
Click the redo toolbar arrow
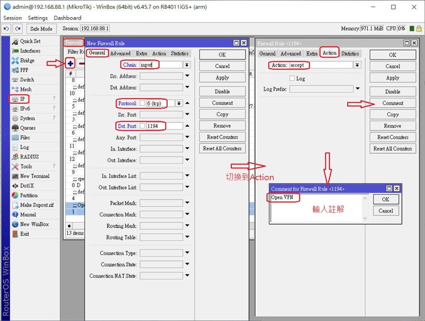pyautogui.click(x=18, y=28)
